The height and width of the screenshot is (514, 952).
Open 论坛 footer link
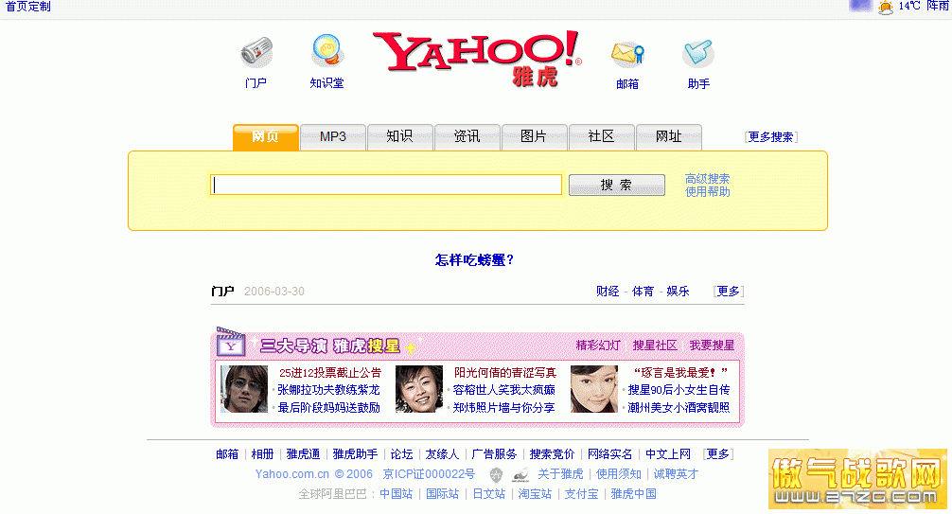(401, 453)
